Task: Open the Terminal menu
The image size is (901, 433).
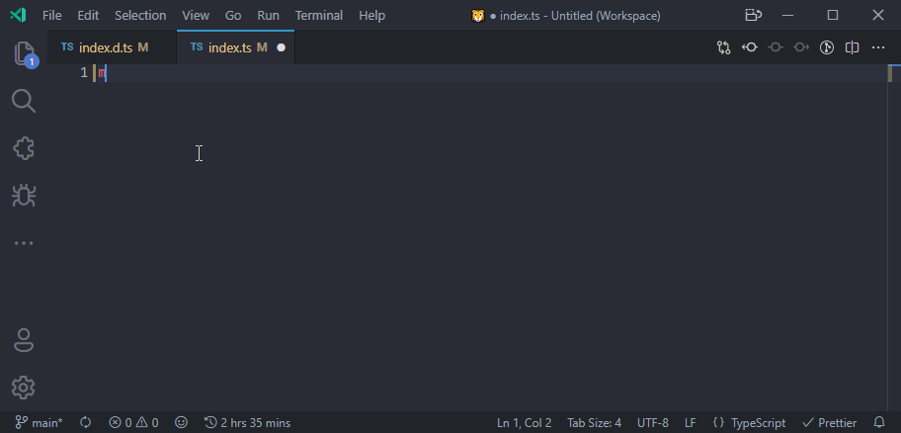Action: click(x=319, y=16)
